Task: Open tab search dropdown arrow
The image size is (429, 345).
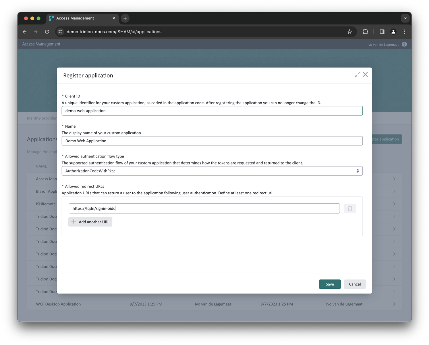Action: click(405, 18)
